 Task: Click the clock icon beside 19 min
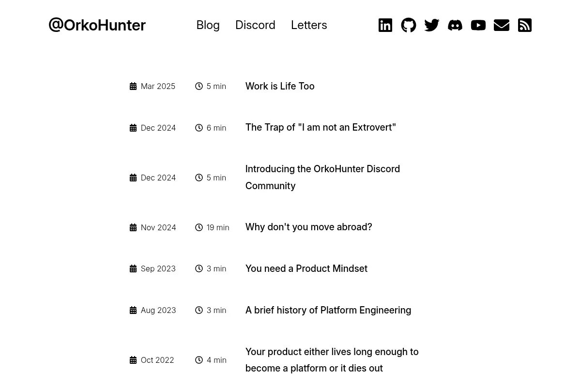pyautogui.click(x=199, y=227)
